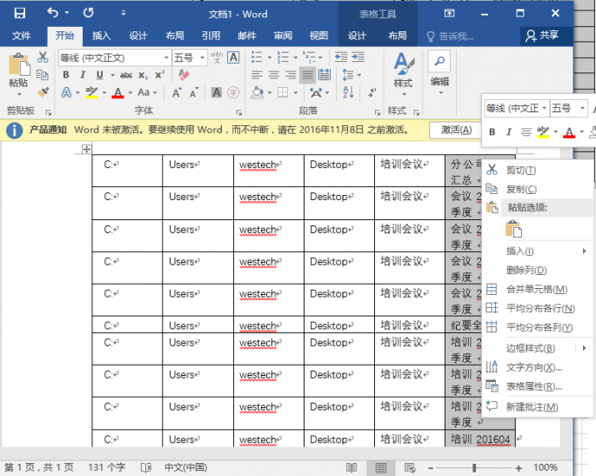Switch to the References tab
Screen dimensions: 596x476
[211, 36]
